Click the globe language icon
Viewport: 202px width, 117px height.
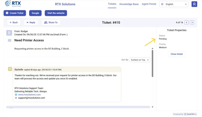click(162, 4)
